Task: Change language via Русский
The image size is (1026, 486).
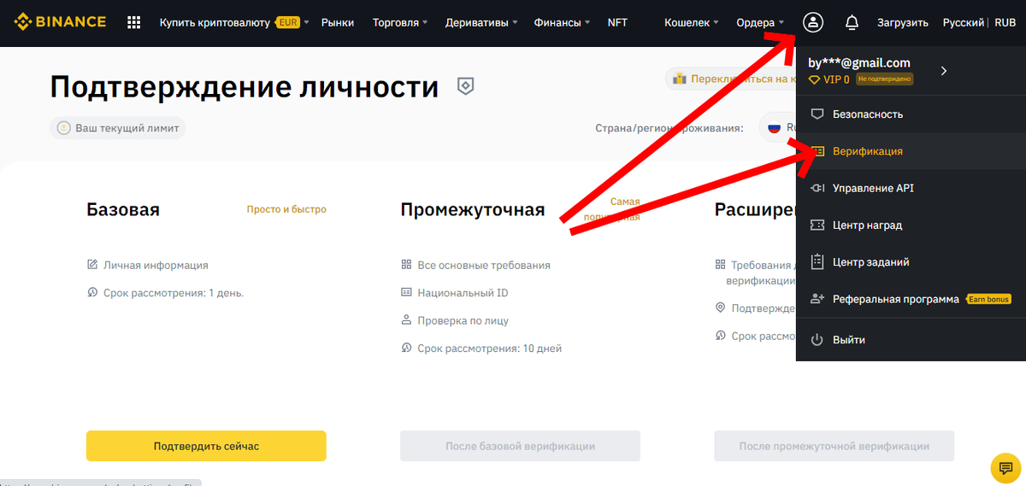Action: 964,22
